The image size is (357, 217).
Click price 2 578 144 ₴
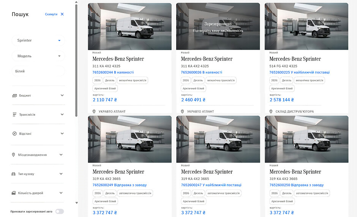(x=282, y=100)
